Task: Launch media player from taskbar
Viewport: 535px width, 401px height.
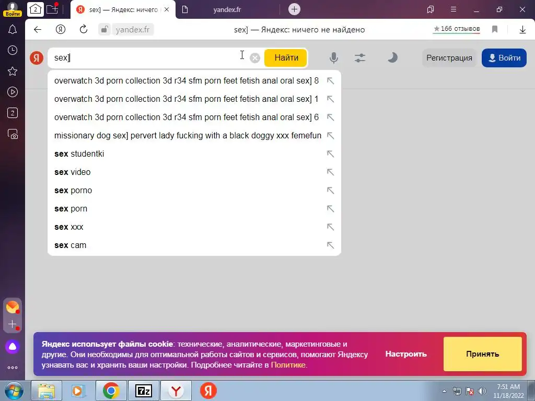Action: point(78,391)
